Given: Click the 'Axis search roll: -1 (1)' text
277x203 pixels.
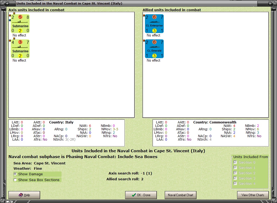Looking at the screenshot, I should [x=130, y=173].
